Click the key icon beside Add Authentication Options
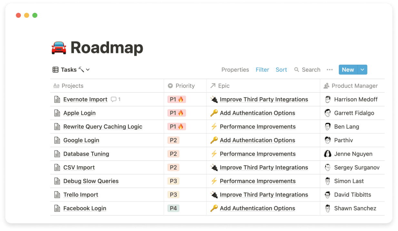The height and width of the screenshot is (231, 398). [x=214, y=113]
